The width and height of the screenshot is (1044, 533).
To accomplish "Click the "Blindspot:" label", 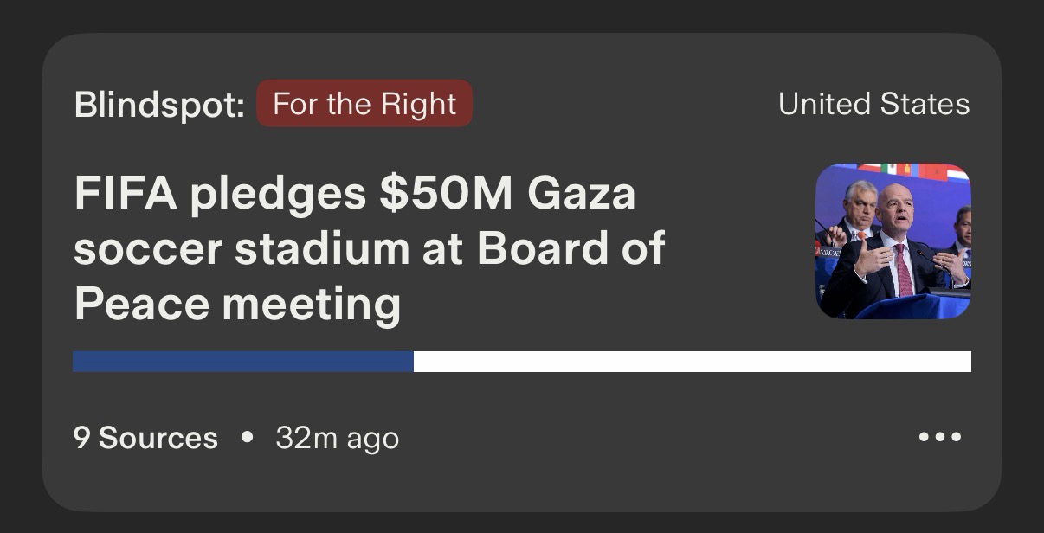I will 159,105.
